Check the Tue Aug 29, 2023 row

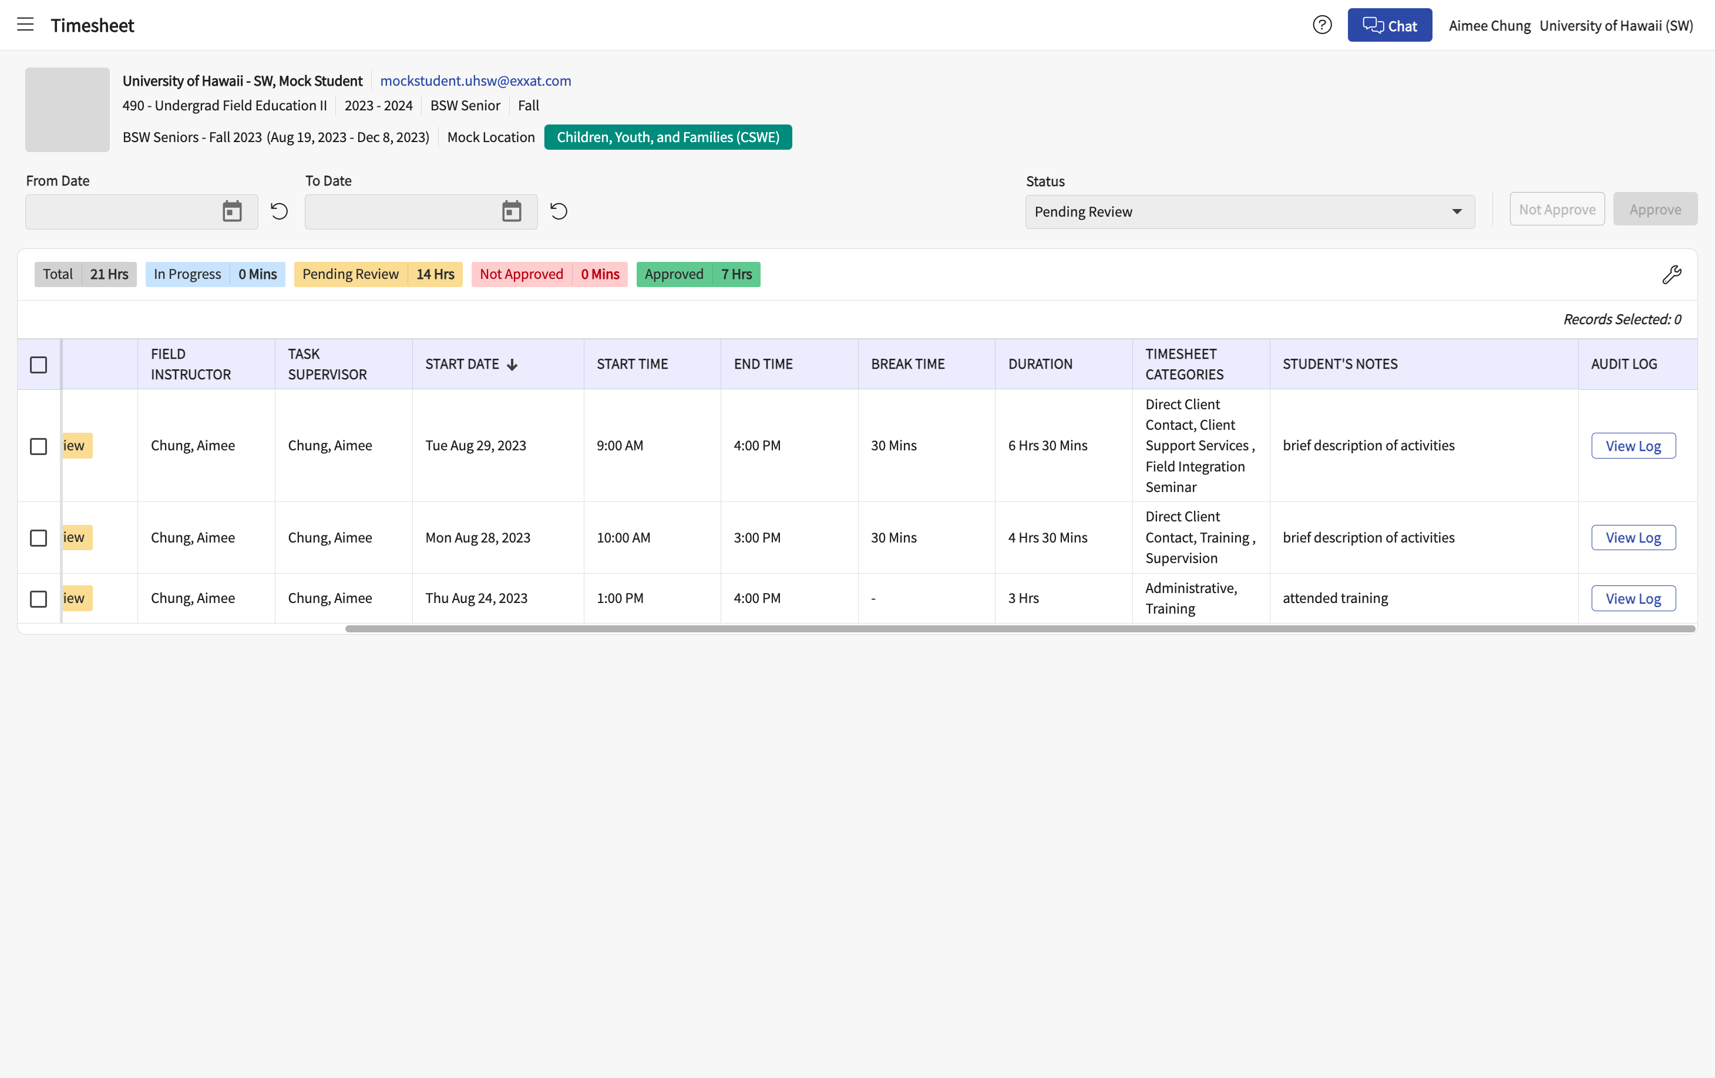click(38, 446)
